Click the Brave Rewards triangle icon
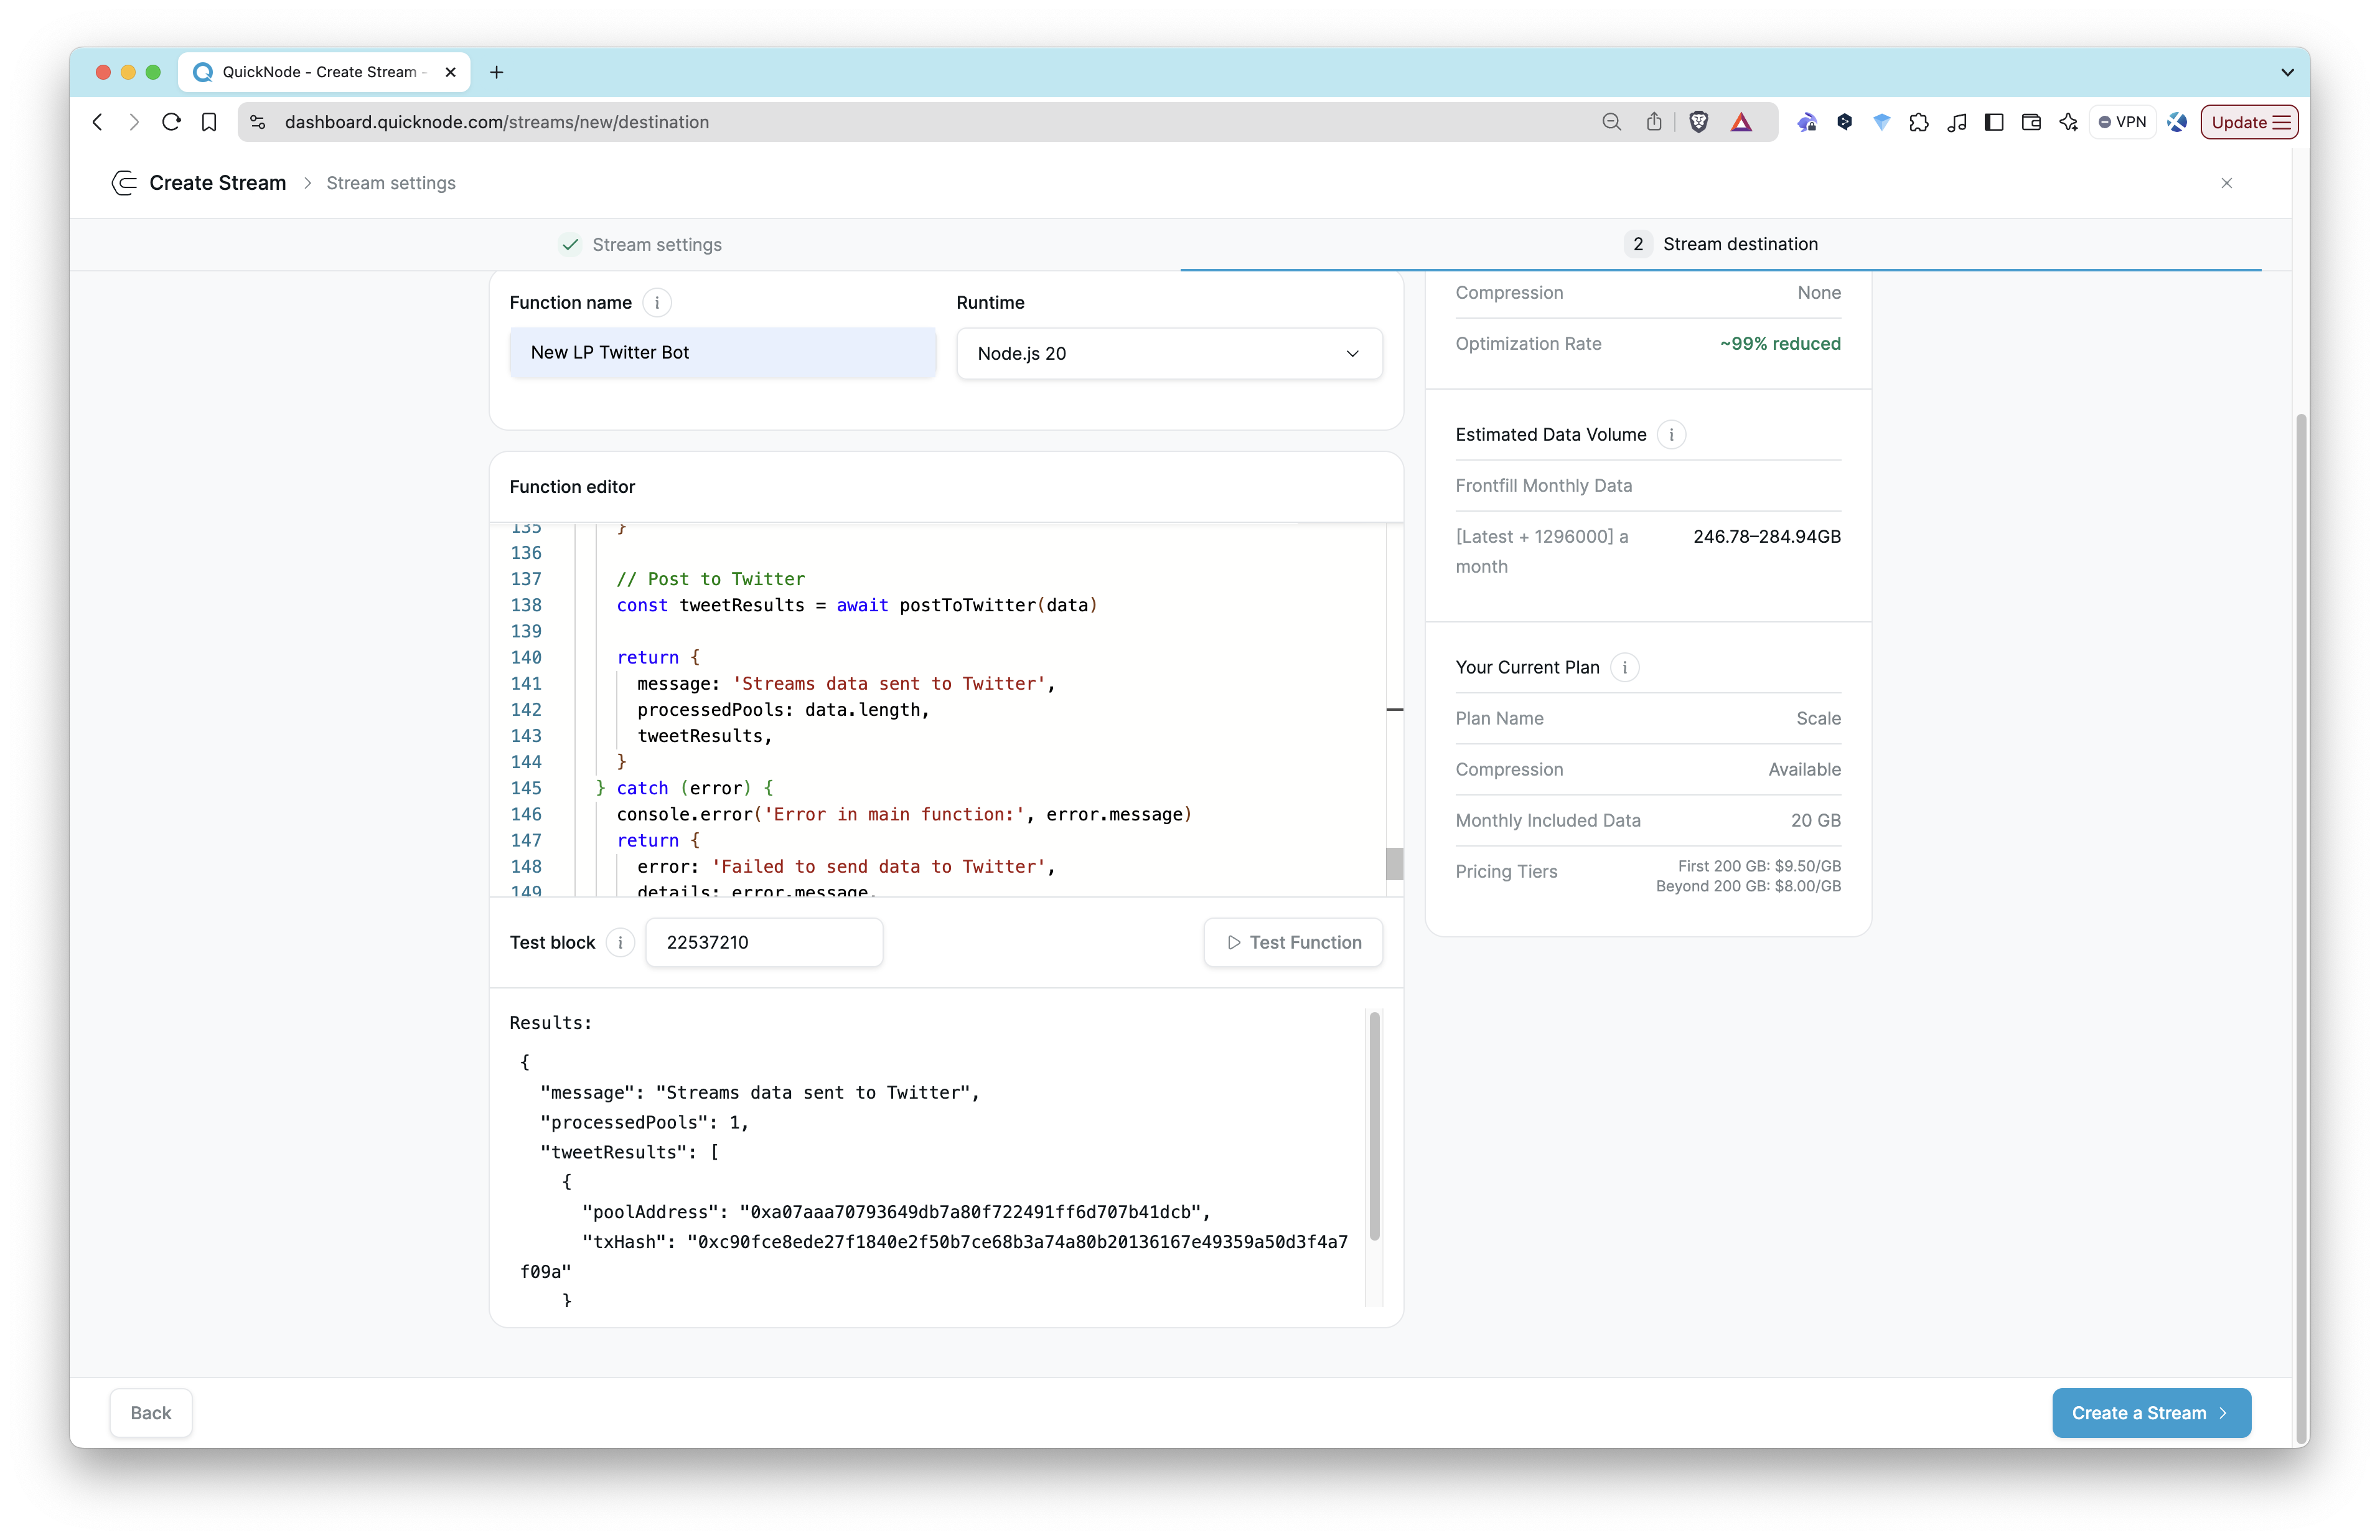This screenshot has width=2380, height=1540. [x=1740, y=122]
